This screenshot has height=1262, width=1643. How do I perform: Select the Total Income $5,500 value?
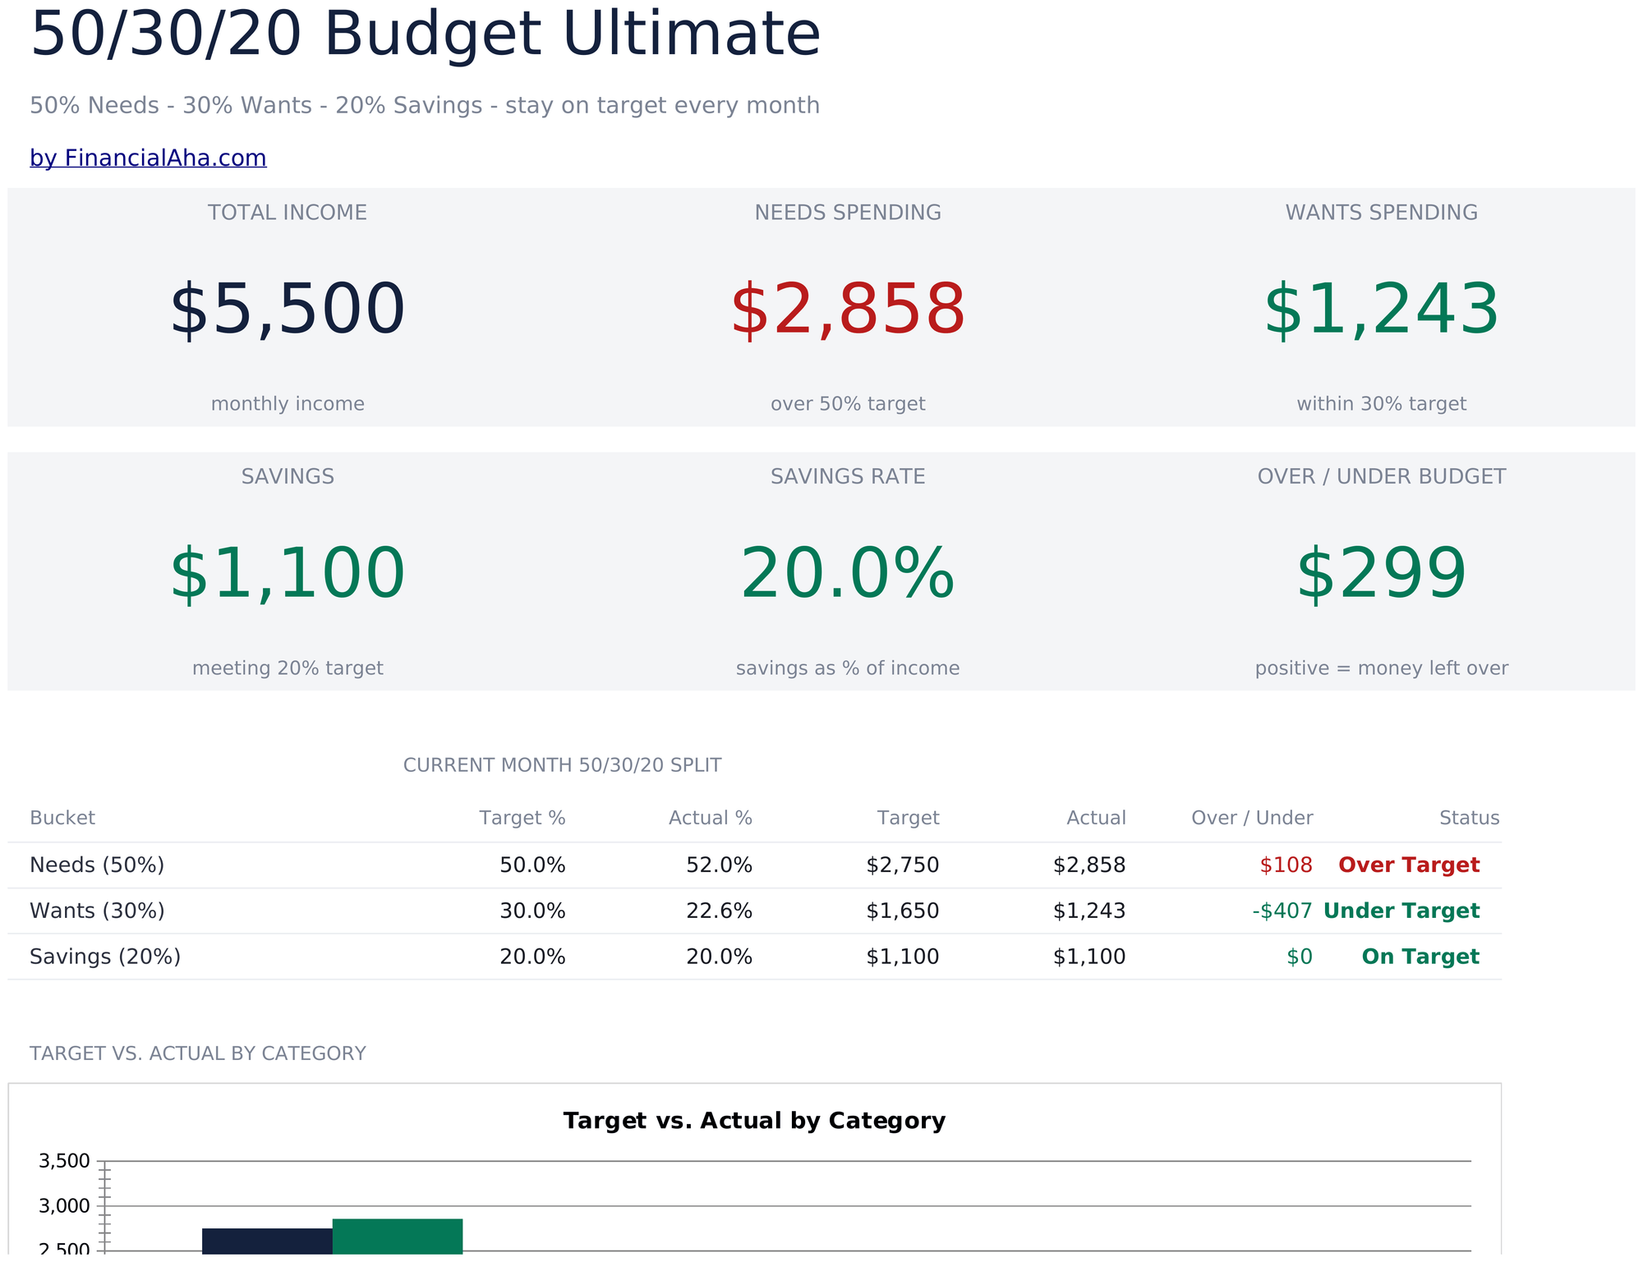[288, 310]
